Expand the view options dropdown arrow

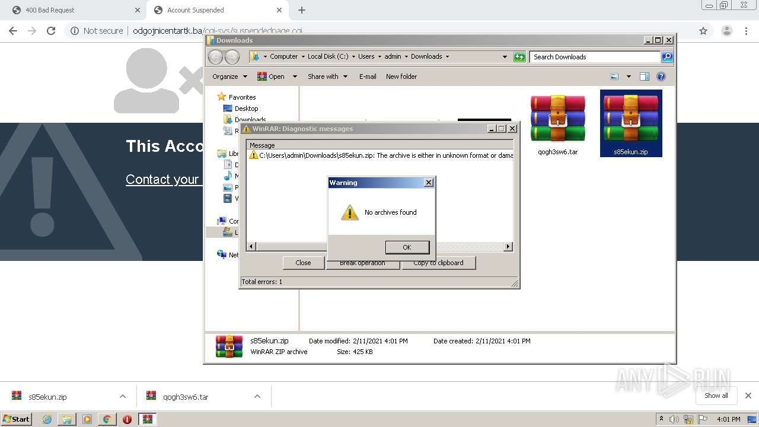click(x=629, y=77)
